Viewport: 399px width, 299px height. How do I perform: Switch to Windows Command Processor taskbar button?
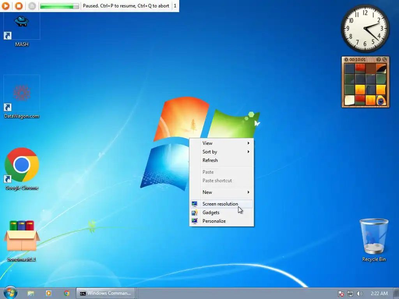click(106, 293)
